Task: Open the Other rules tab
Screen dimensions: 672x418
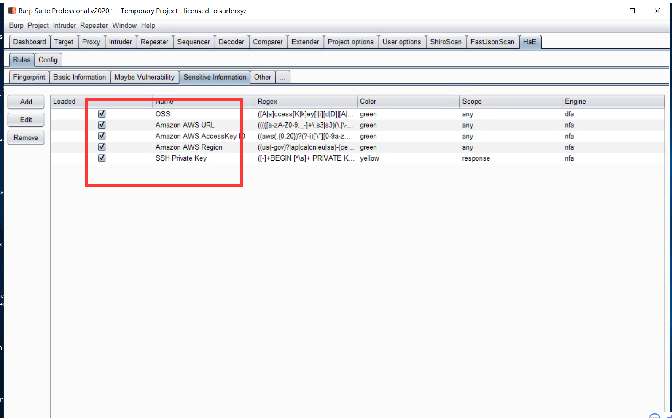Action: point(263,77)
